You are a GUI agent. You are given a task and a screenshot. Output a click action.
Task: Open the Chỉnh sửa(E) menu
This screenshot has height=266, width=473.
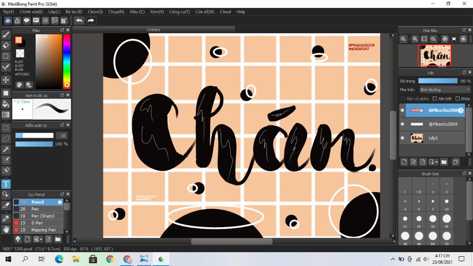coord(31,12)
